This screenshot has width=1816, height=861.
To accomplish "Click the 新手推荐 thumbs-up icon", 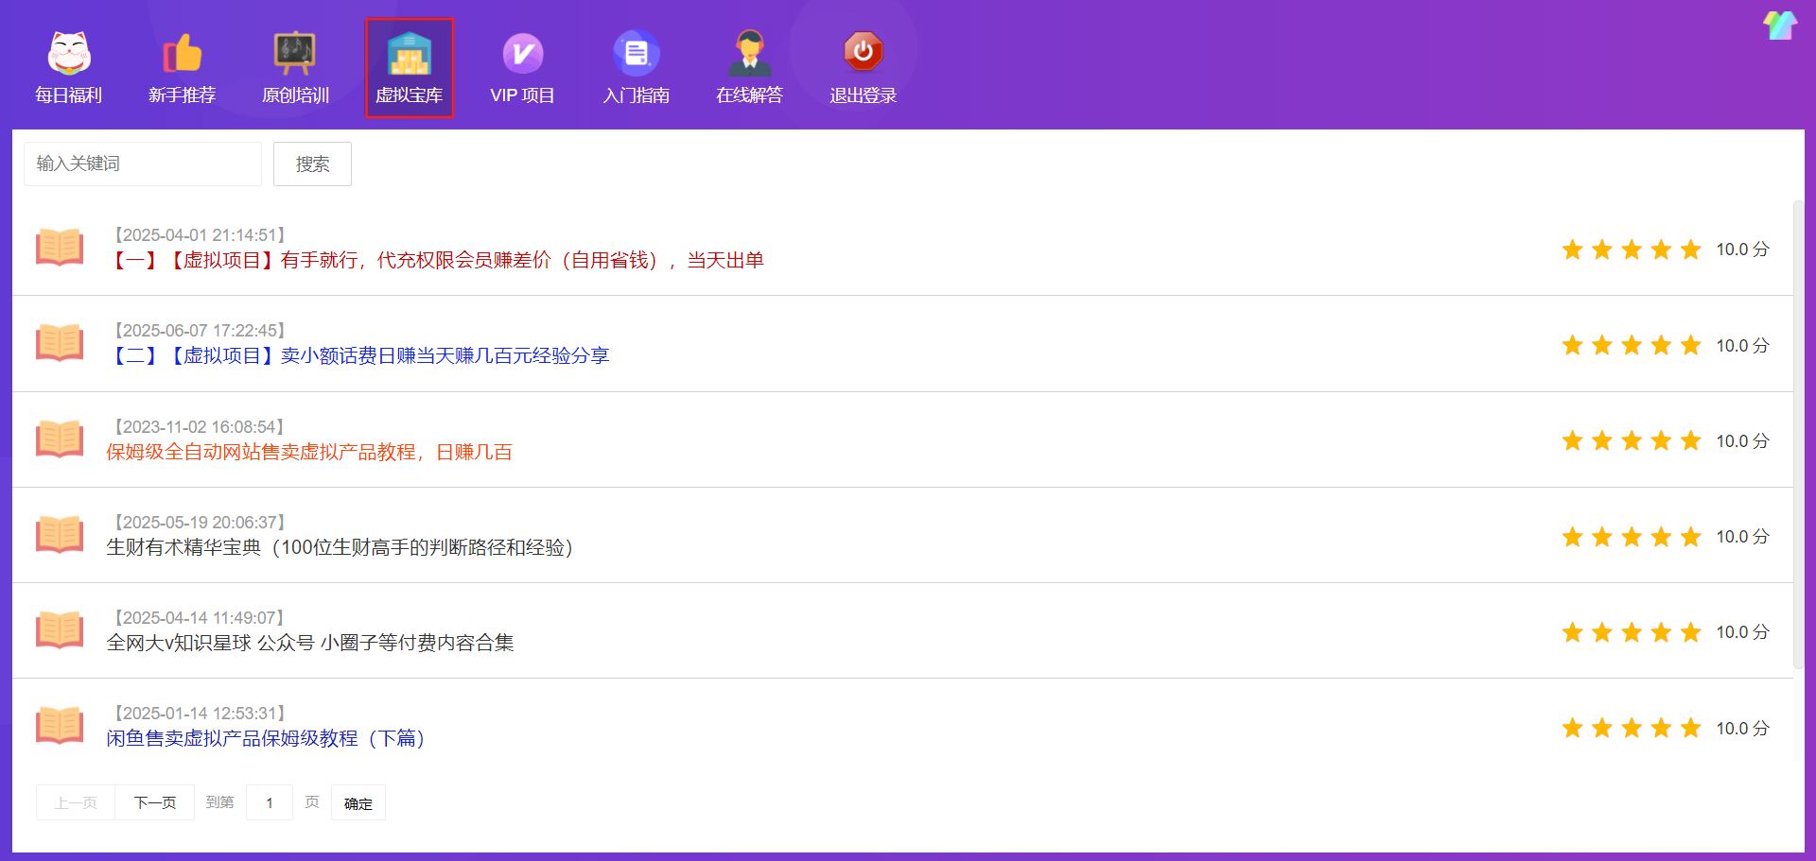I will (183, 52).
